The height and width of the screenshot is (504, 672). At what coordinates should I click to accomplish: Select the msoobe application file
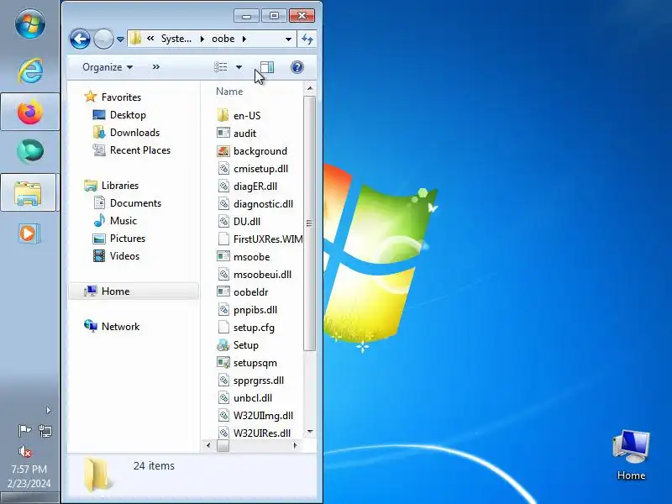pos(251,257)
